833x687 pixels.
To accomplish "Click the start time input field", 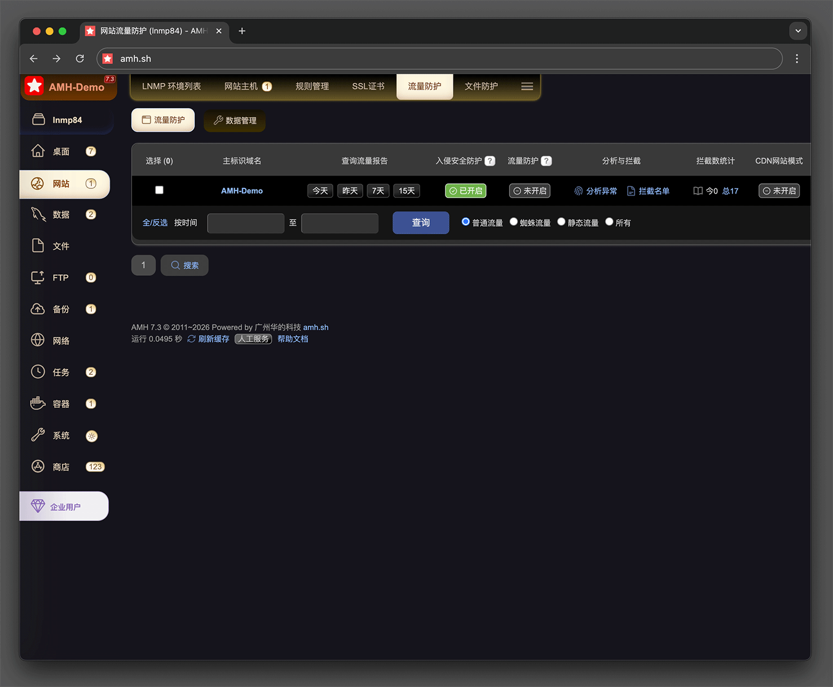I will click(x=246, y=223).
